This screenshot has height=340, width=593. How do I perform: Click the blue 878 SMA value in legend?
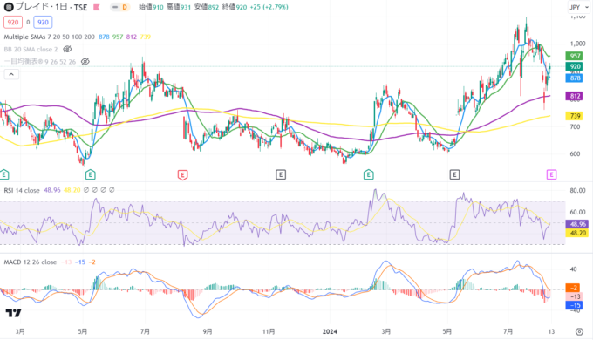pos(104,37)
